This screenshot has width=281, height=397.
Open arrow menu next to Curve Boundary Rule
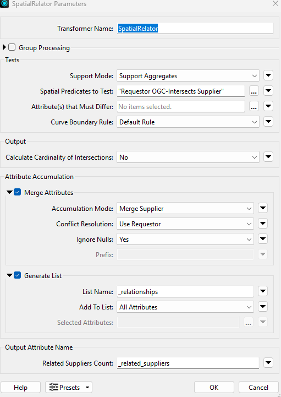click(268, 122)
